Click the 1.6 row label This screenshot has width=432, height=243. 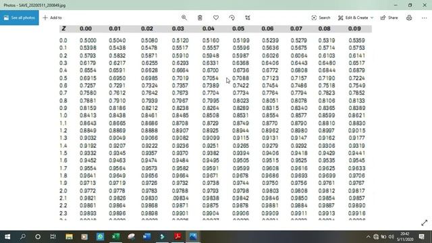click(63, 161)
